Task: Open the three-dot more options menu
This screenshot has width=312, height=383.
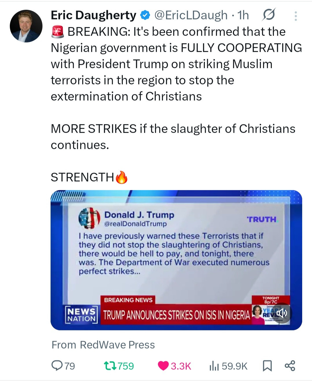Action: coord(296,16)
